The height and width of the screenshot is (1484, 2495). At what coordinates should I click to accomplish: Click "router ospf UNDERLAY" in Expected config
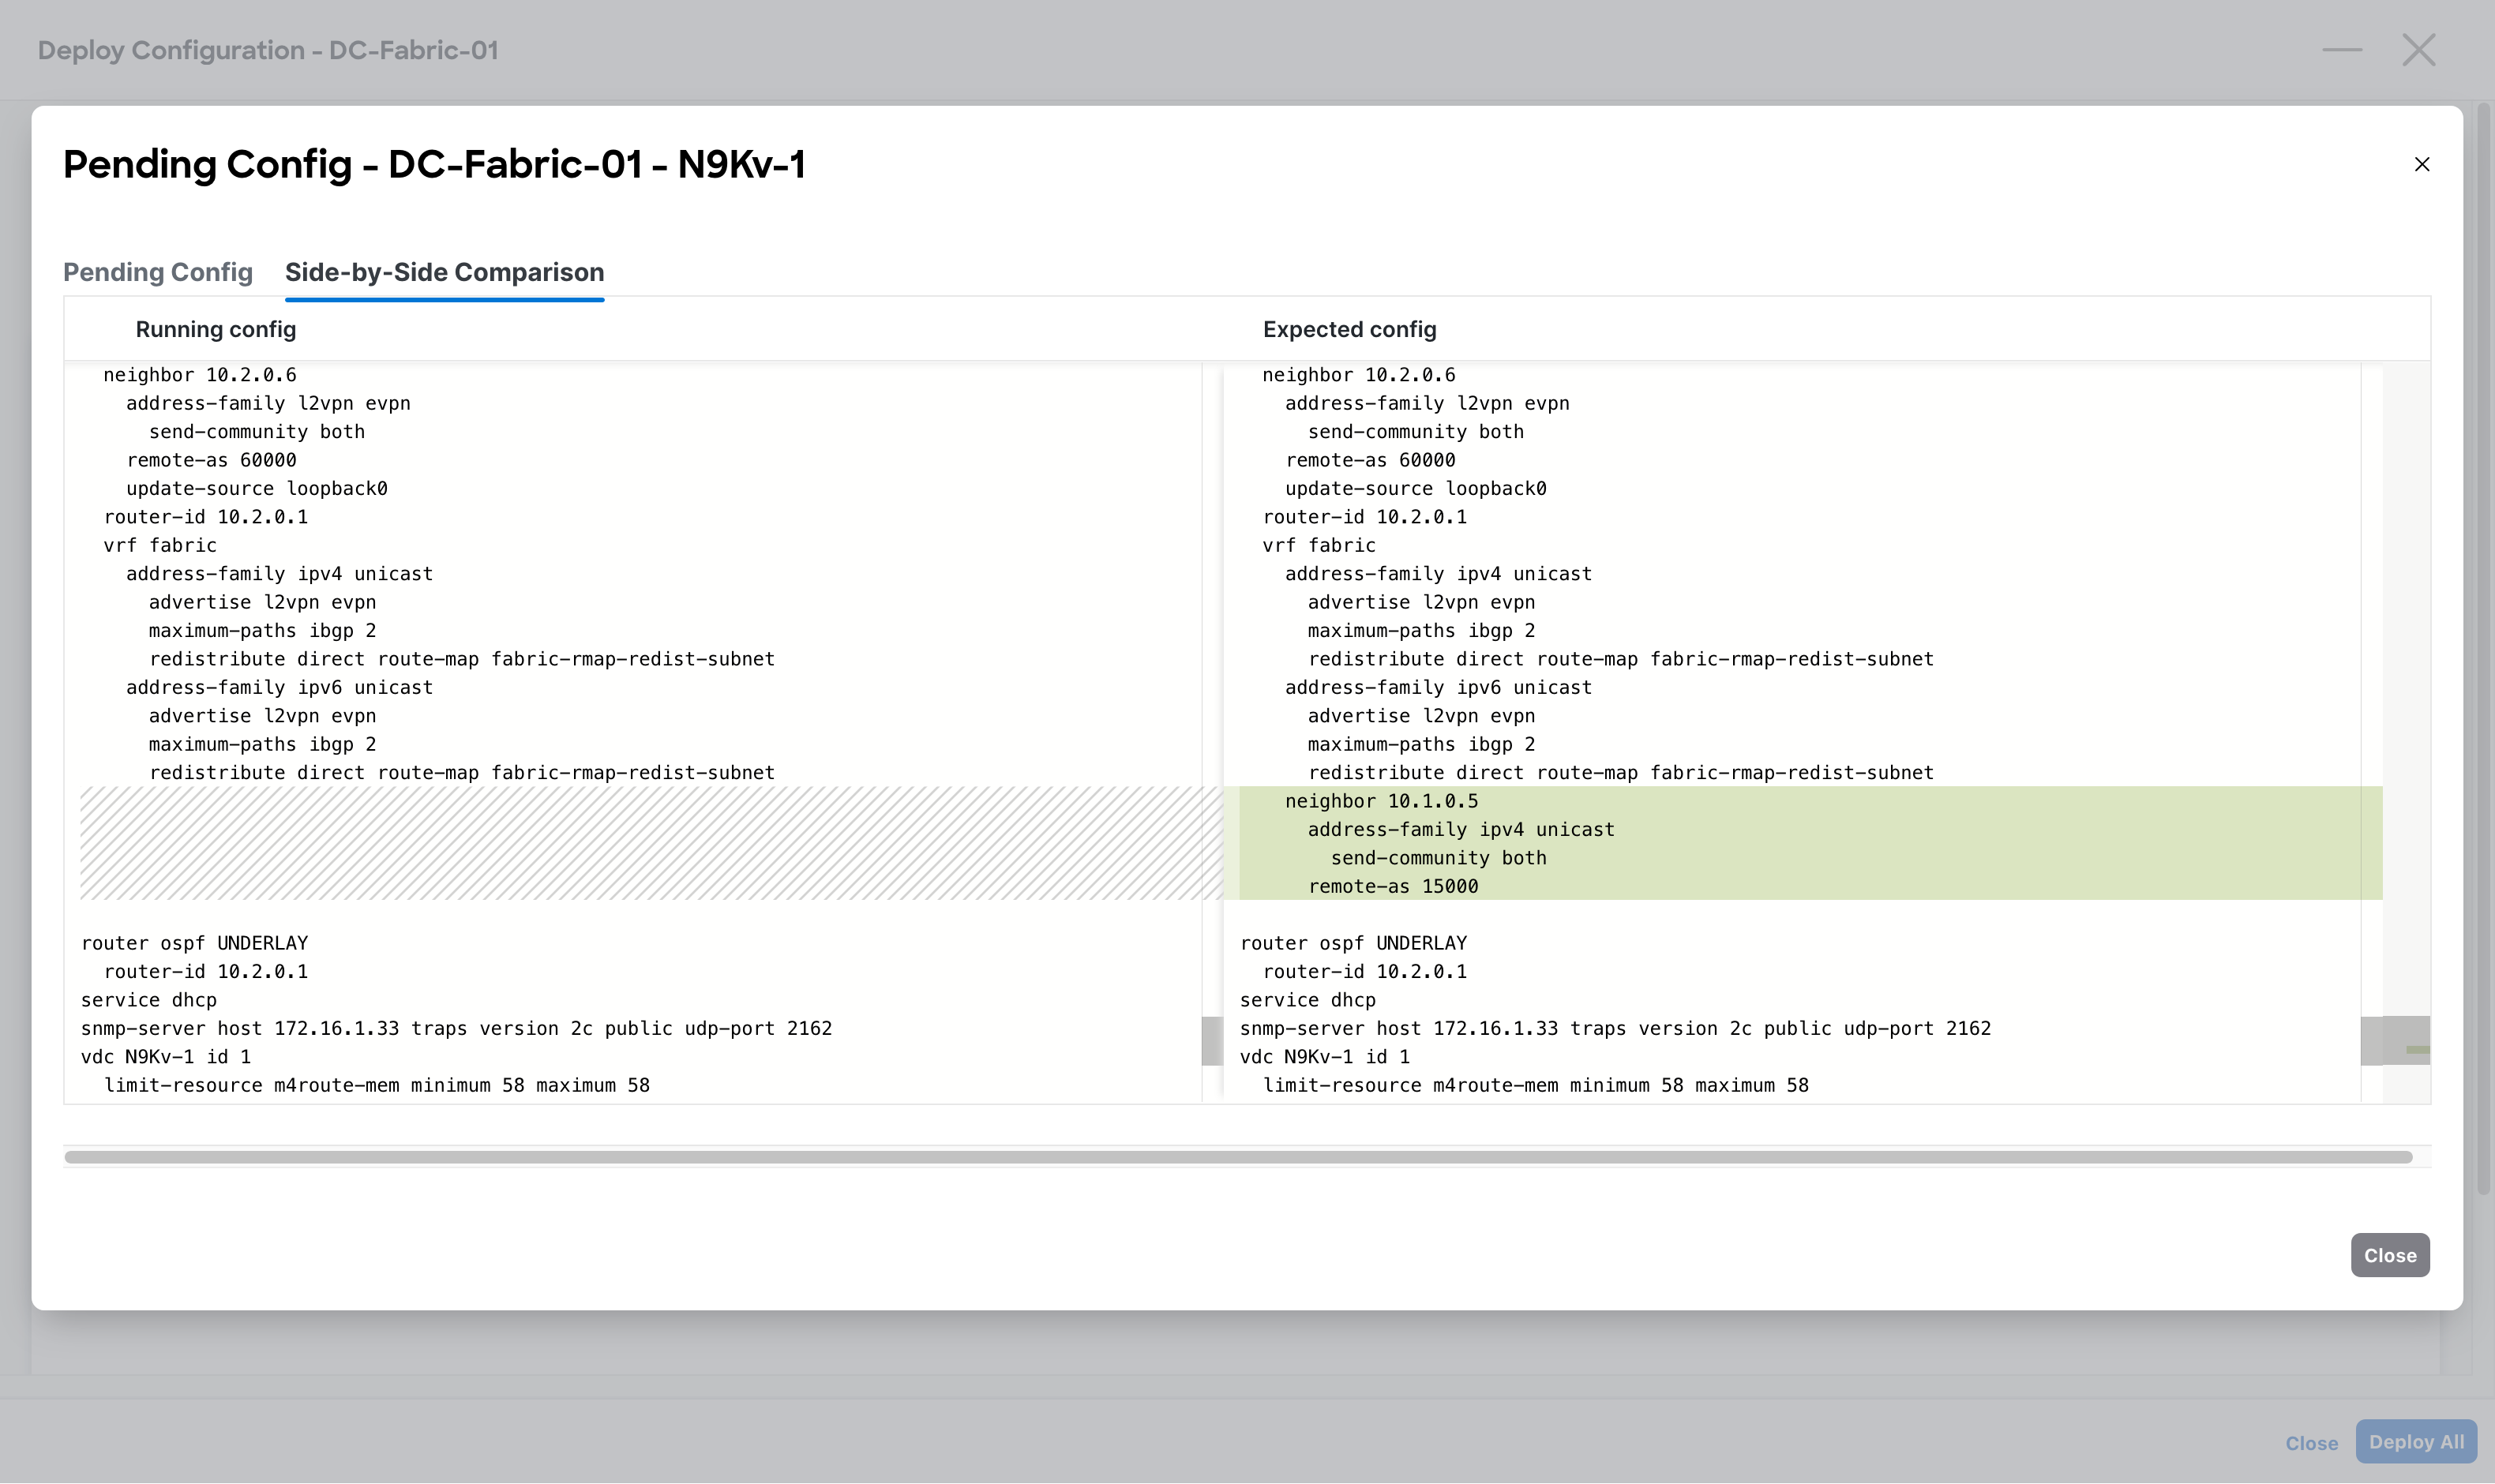(1353, 943)
